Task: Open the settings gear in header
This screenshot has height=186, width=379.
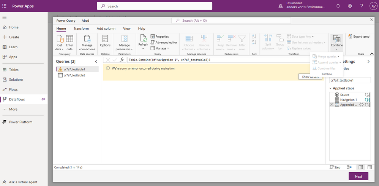Action: 350,6
